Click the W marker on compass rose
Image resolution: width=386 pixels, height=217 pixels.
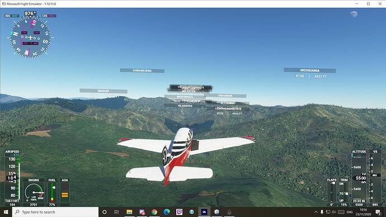tap(27, 53)
